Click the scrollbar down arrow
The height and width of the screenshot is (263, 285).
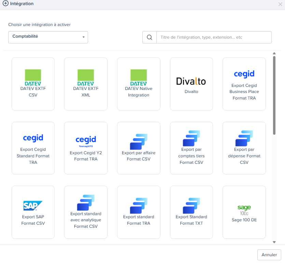pos(274,242)
